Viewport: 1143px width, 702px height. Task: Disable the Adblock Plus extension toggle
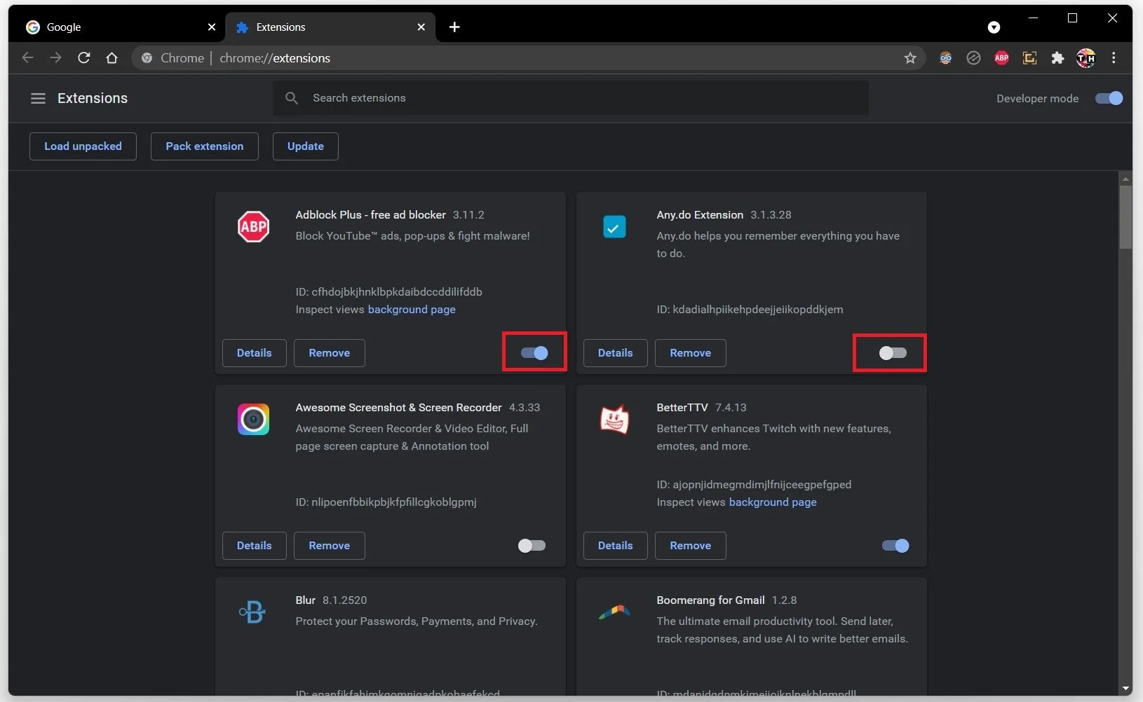[534, 353]
